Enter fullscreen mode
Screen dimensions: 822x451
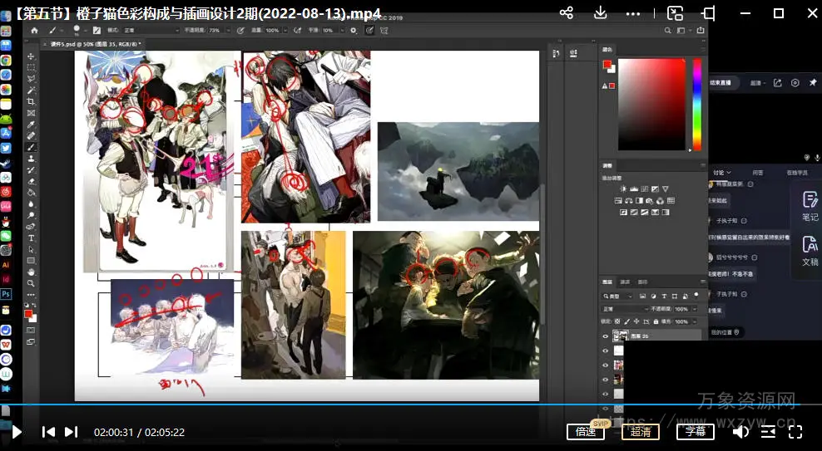[x=795, y=431]
